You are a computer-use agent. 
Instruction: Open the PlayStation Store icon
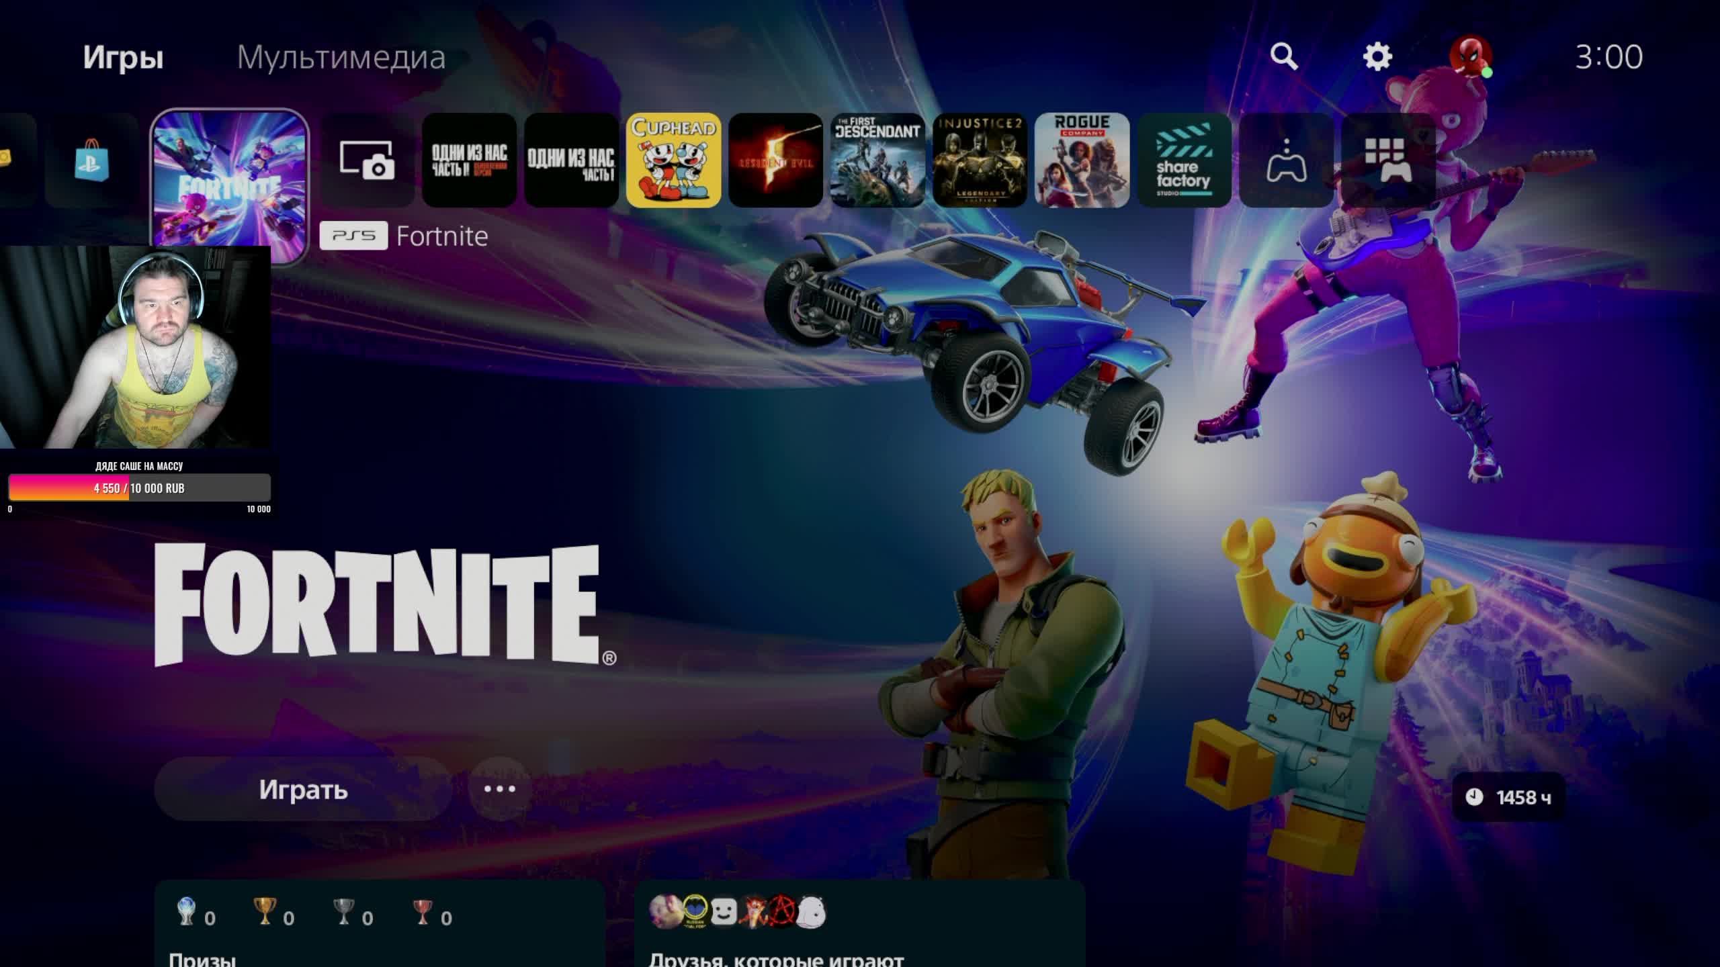(91, 160)
